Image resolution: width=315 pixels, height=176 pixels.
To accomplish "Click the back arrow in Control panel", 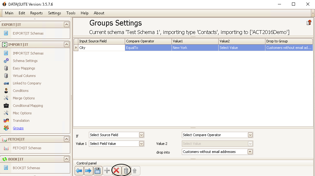I will (79, 171).
